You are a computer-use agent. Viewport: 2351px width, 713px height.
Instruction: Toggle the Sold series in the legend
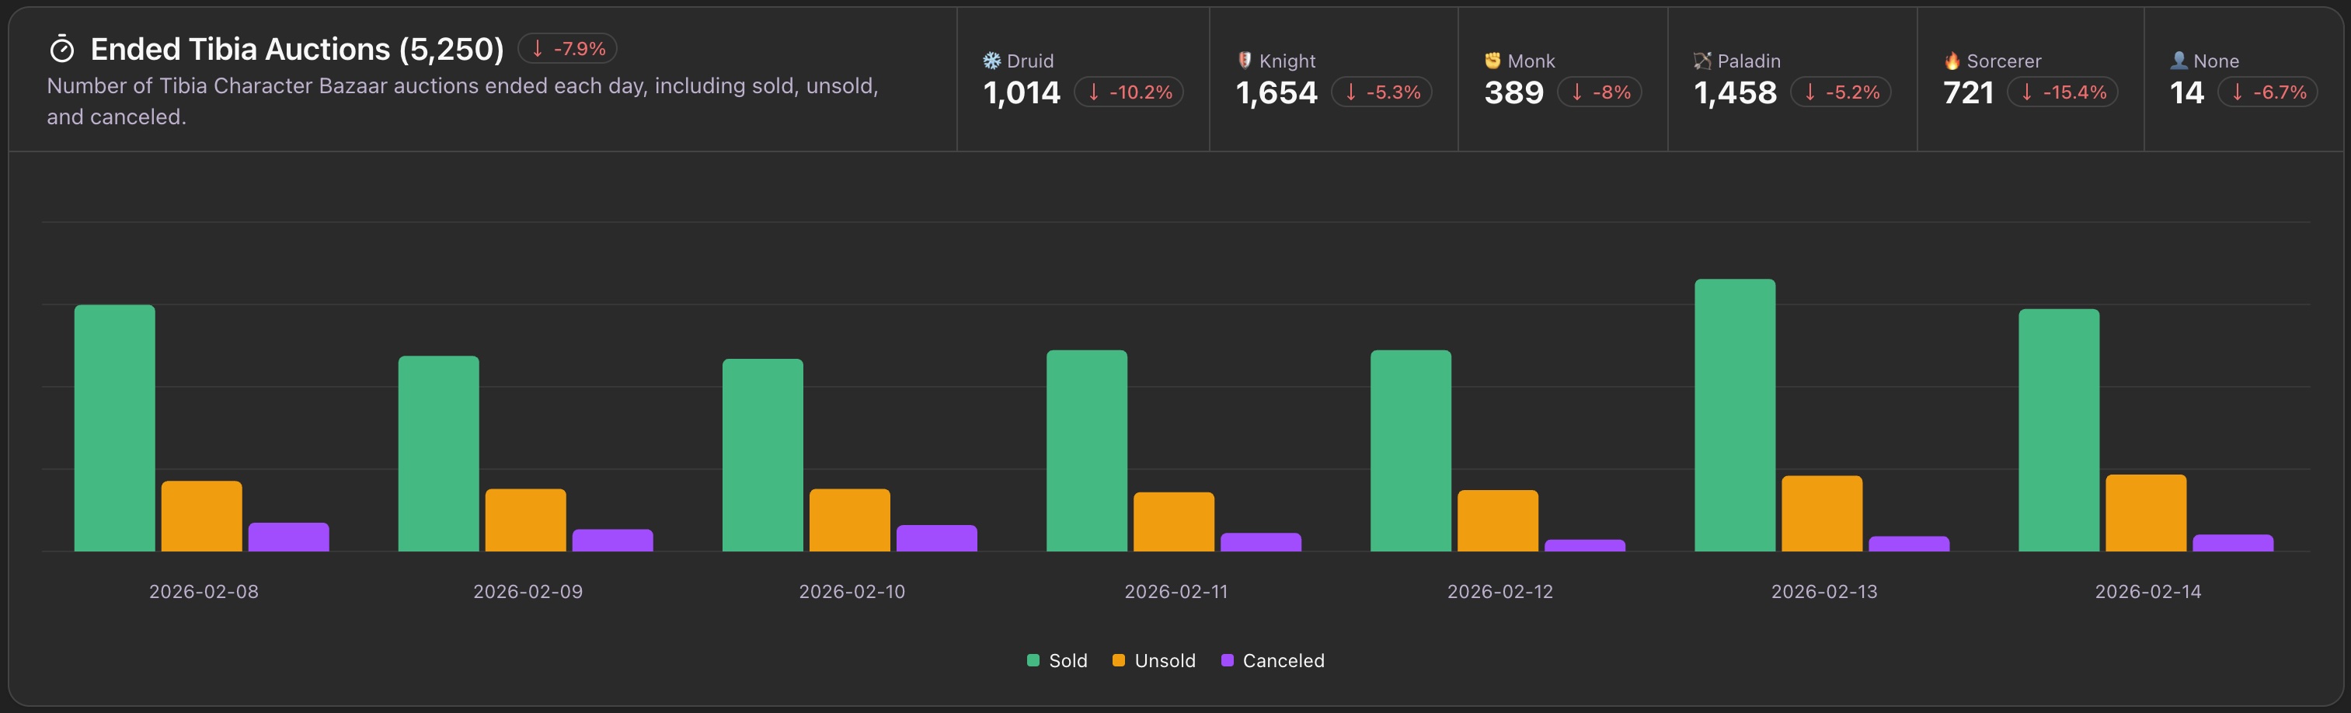point(1057,660)
